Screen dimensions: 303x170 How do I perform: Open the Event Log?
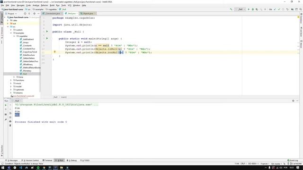(x=293, y=161)
